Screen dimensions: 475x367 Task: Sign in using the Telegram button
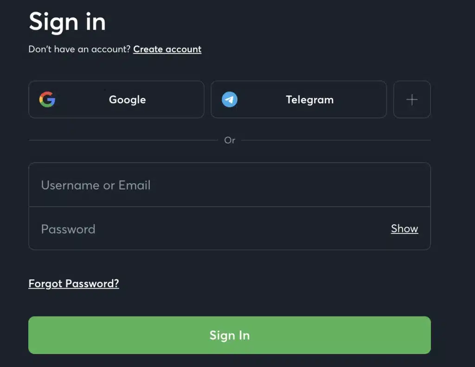(299, 100)
